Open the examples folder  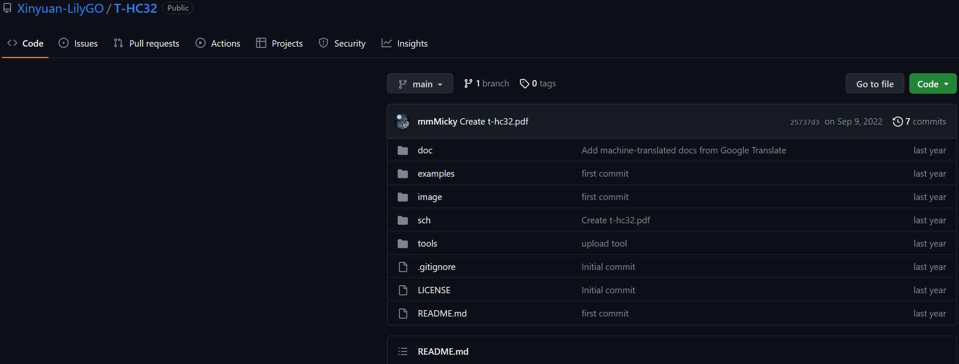[436, 174]
